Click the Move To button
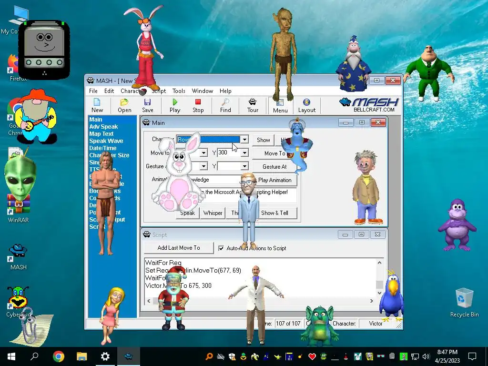488x366 pixels. [x=274, y=153]
